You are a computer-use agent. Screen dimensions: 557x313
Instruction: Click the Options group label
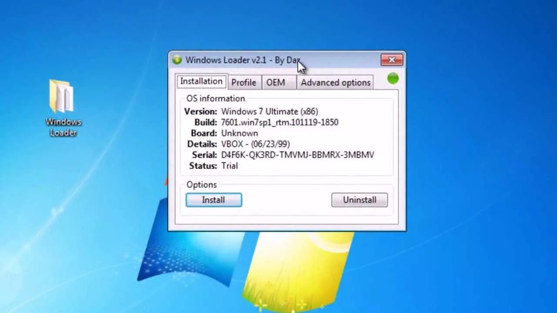(201, 185)
